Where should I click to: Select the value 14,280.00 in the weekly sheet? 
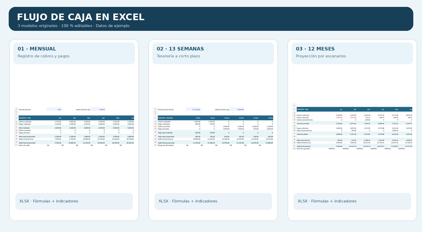coord(269,143)
